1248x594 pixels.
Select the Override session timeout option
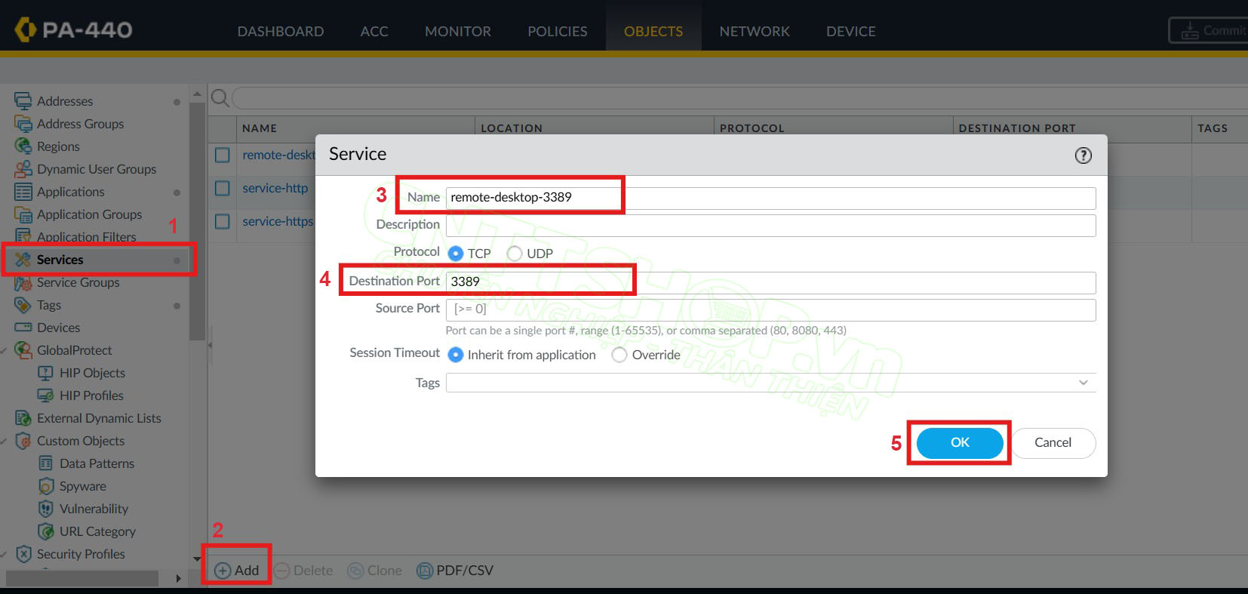(x=619, y=355)
